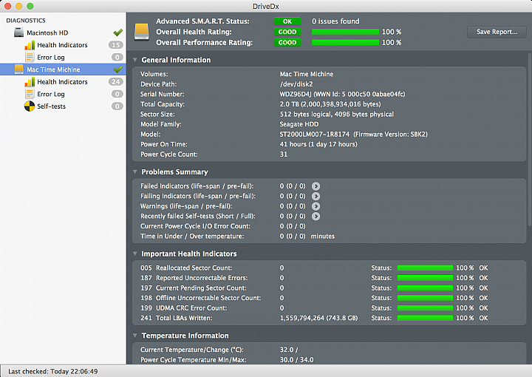
Task: Click Health Indicators icon under Mac Time Michine
Action: [30, 82]
